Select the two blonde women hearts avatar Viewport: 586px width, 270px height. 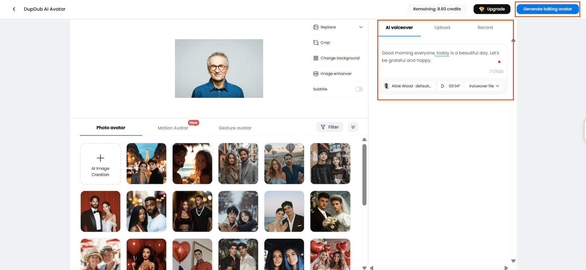[330, 255]
